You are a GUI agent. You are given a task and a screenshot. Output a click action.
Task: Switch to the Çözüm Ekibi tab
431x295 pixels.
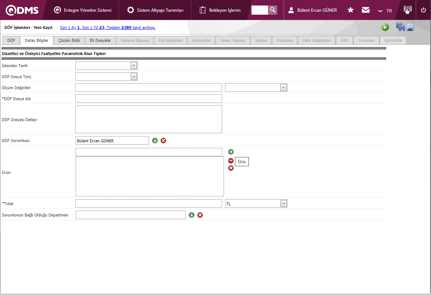pyautogui.click(x=69, y=40)
